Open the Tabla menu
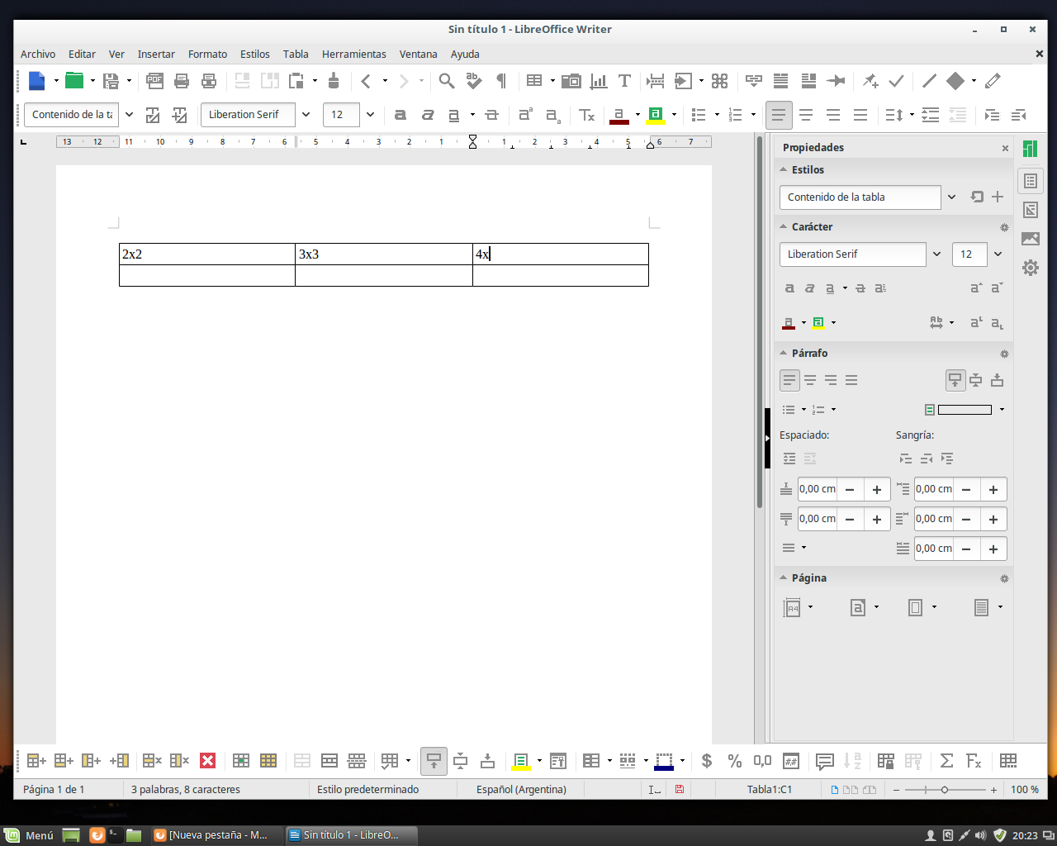 (296, 54)
